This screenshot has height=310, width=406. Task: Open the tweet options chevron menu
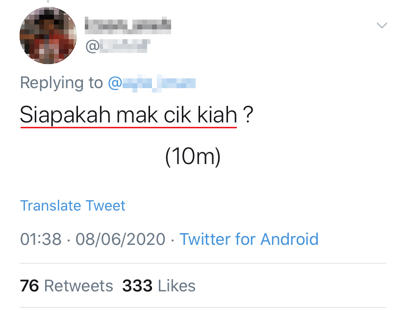tap(381, 25)
